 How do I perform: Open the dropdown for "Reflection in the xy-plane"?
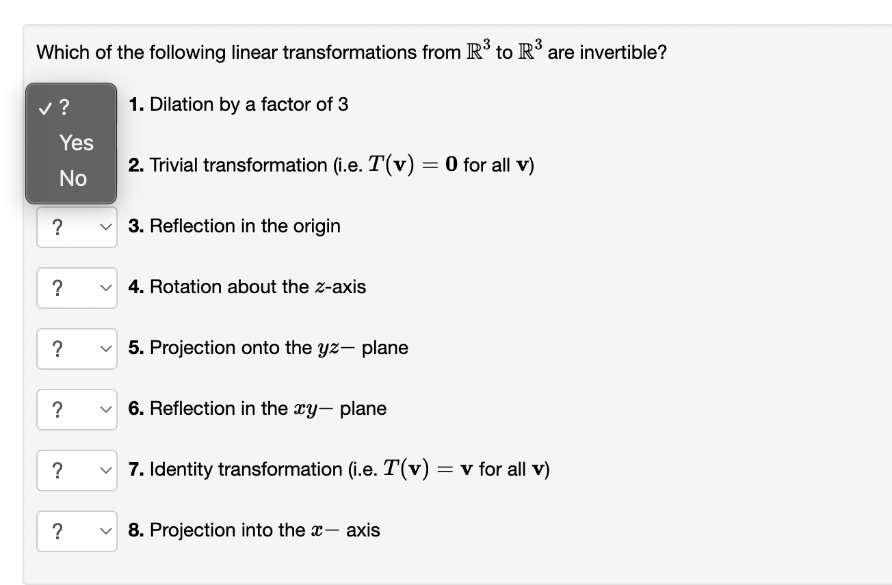click(77, 409)
